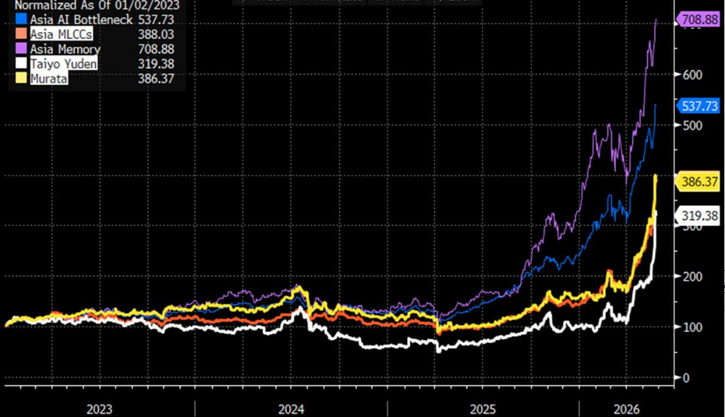This screenshot has height=417, width=725.
Task: Click the orange Asia MLCCs legend swatch
Action: pyautogui.click(x=21, y=34)
